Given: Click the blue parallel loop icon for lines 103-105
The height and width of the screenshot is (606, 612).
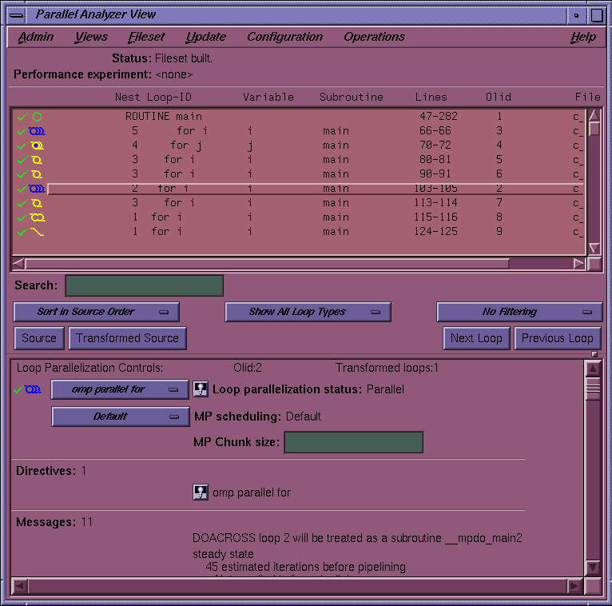Looking at the screenshot, I should [x=37, y=189].
